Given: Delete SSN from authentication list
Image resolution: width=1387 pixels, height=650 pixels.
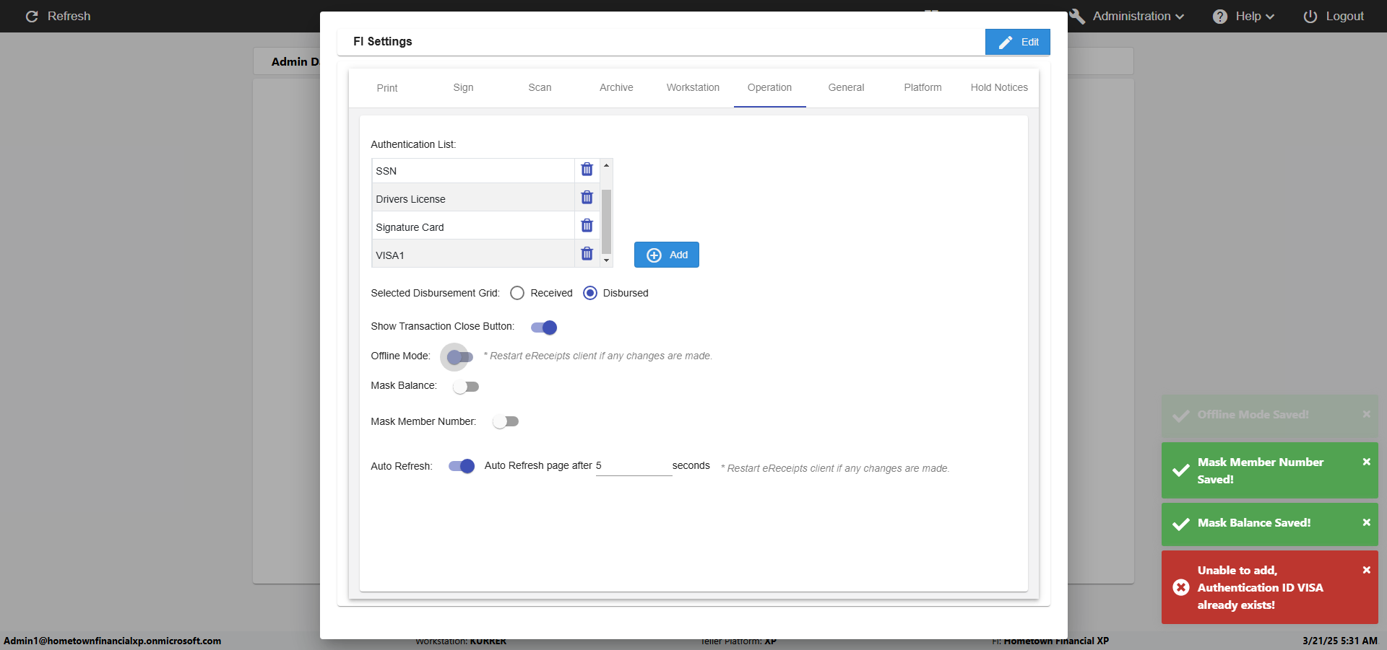Looking at the screenshot, I should pyautogui.click(x=587, y=170).
